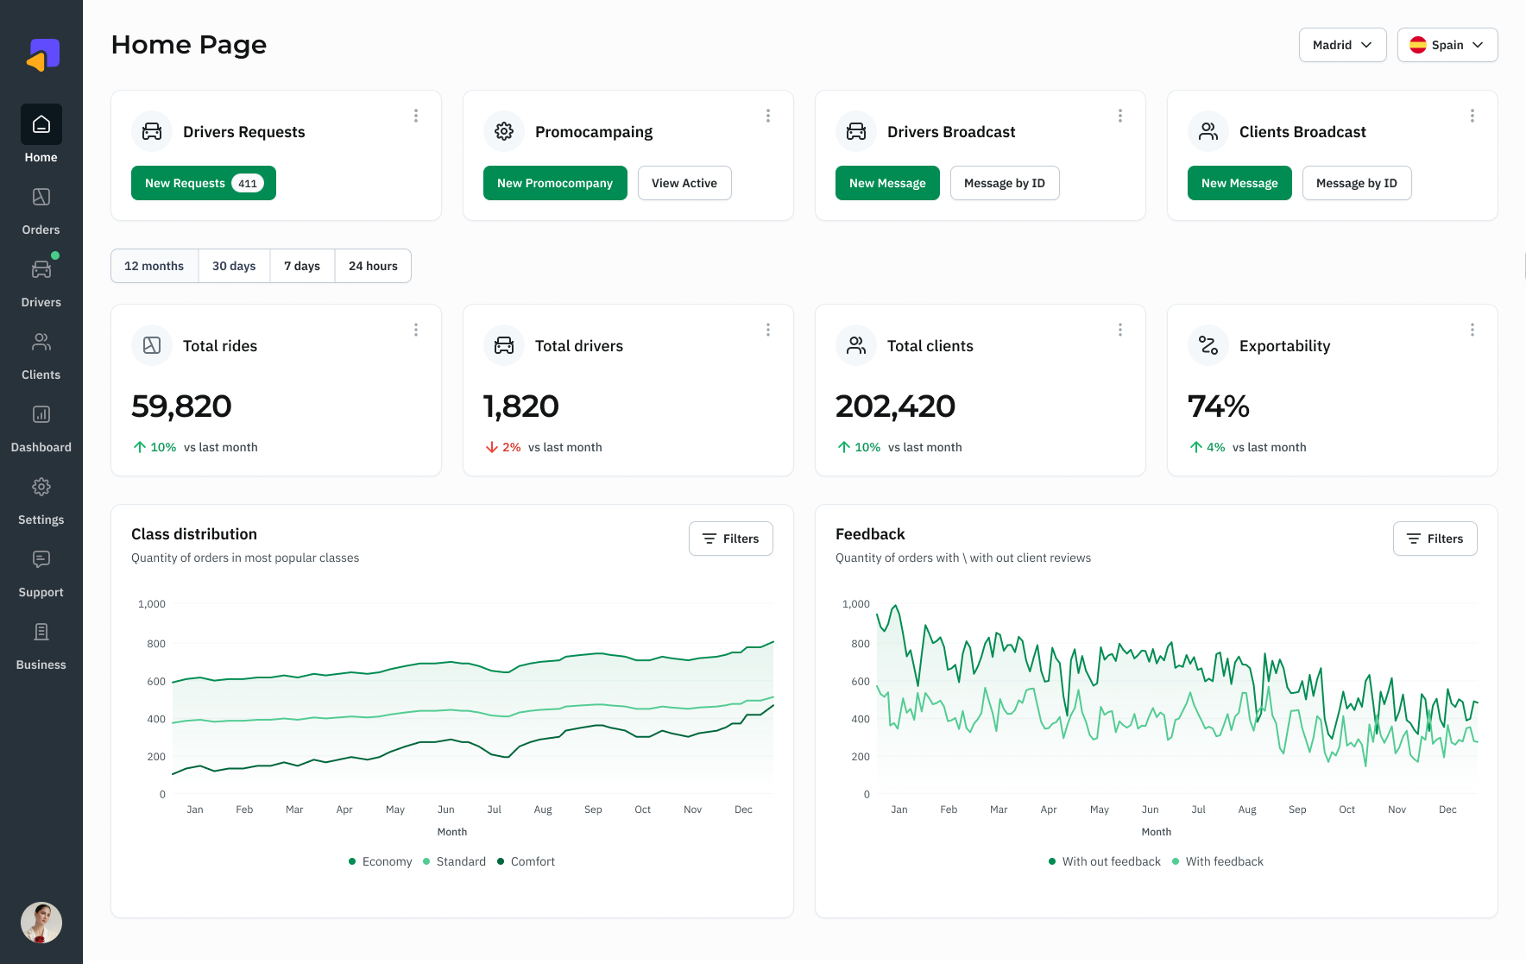This screenshot has height=964, width=1526.
Task: Click the Drivers Requests car icon
Action: click(x=152, y=131)
